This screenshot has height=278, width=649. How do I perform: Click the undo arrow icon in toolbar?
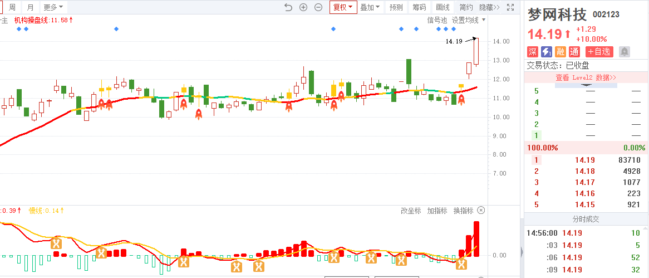tap(288, 7)
